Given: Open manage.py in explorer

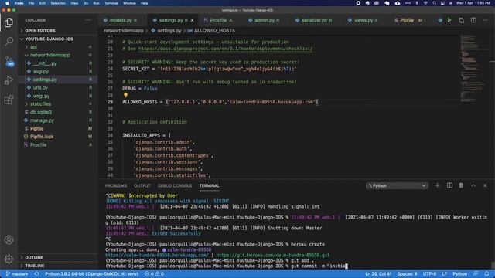Looking at the screenshot, I should [x=42, y=120].
